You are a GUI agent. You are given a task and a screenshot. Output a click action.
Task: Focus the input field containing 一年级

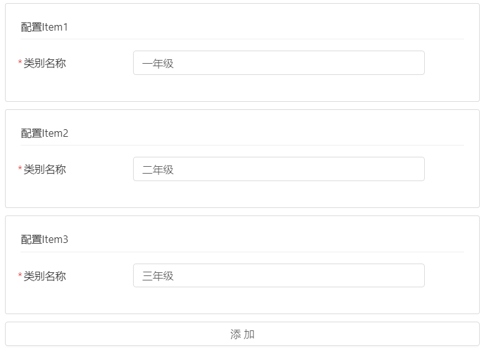point(279,63)
